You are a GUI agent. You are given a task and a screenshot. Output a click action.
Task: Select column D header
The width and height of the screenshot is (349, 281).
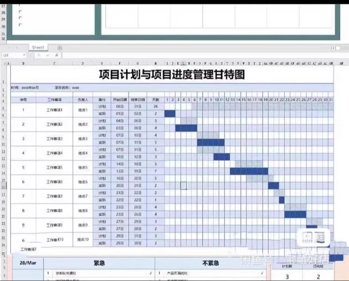tap(83, 64)
